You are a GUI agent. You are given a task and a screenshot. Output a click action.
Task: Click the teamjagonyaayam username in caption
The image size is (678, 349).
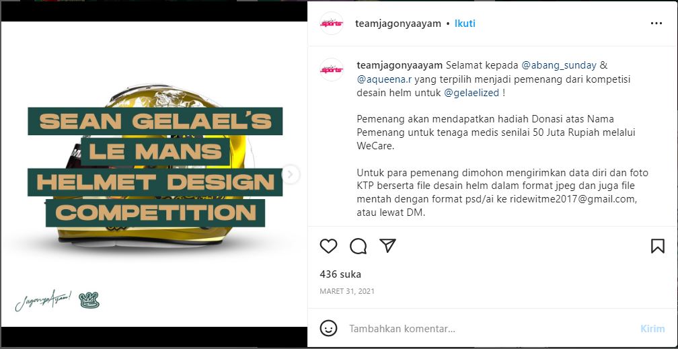pos(400,65)
